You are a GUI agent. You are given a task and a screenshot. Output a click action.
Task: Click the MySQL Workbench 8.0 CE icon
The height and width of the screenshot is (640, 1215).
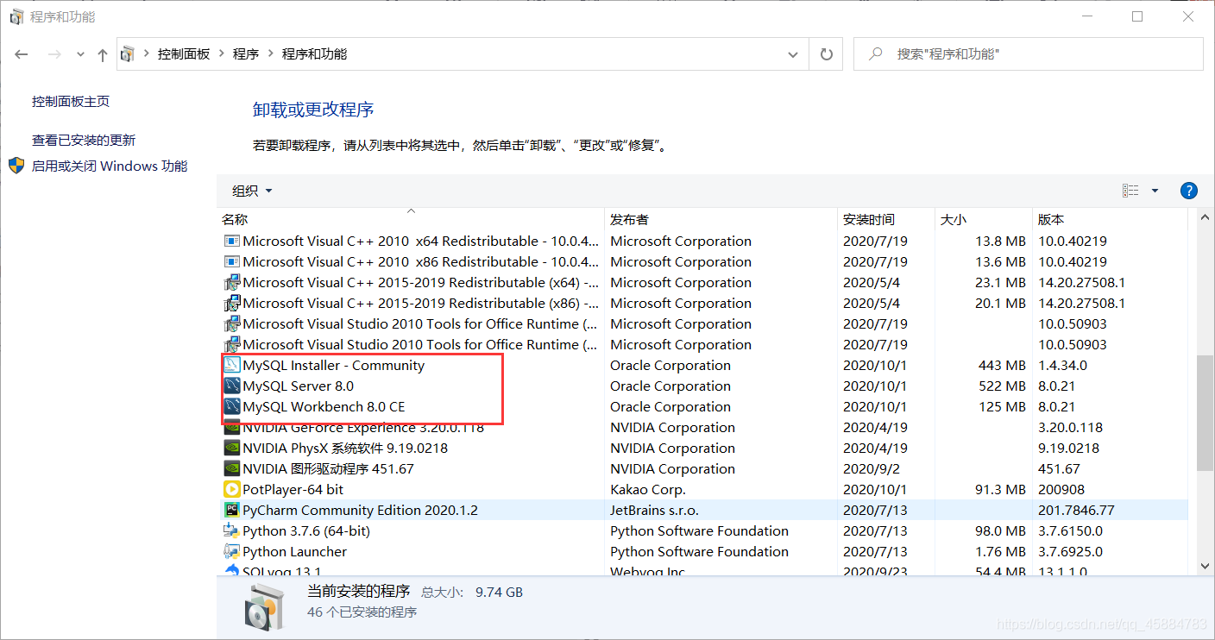[x=231, y=407]
